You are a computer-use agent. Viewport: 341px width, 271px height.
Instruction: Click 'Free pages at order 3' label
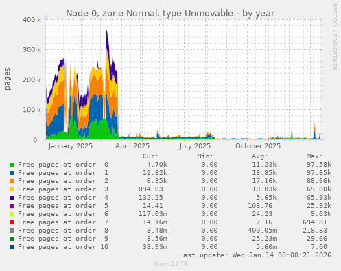coord(63,189)
